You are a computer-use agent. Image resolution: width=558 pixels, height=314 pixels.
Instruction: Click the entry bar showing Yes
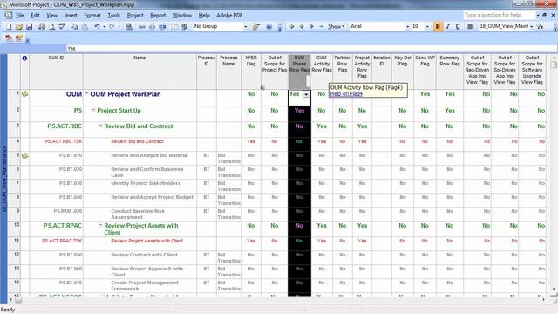(311, 49)
